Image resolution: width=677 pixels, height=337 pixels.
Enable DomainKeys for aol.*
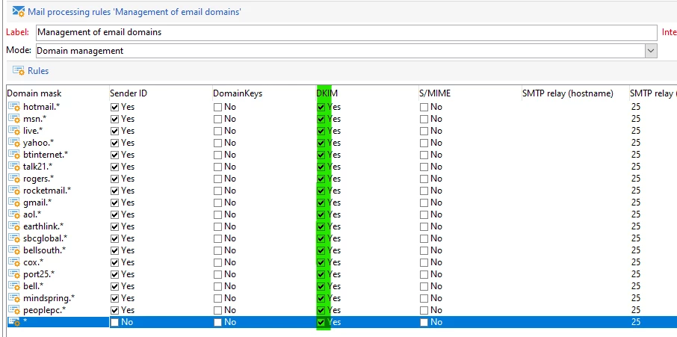(x=217, y=214)
